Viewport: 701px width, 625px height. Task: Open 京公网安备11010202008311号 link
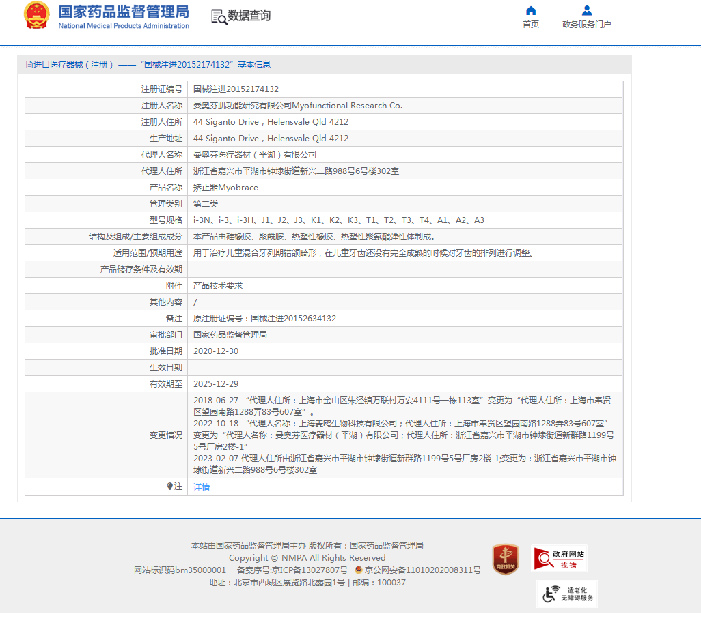[422, 570]
